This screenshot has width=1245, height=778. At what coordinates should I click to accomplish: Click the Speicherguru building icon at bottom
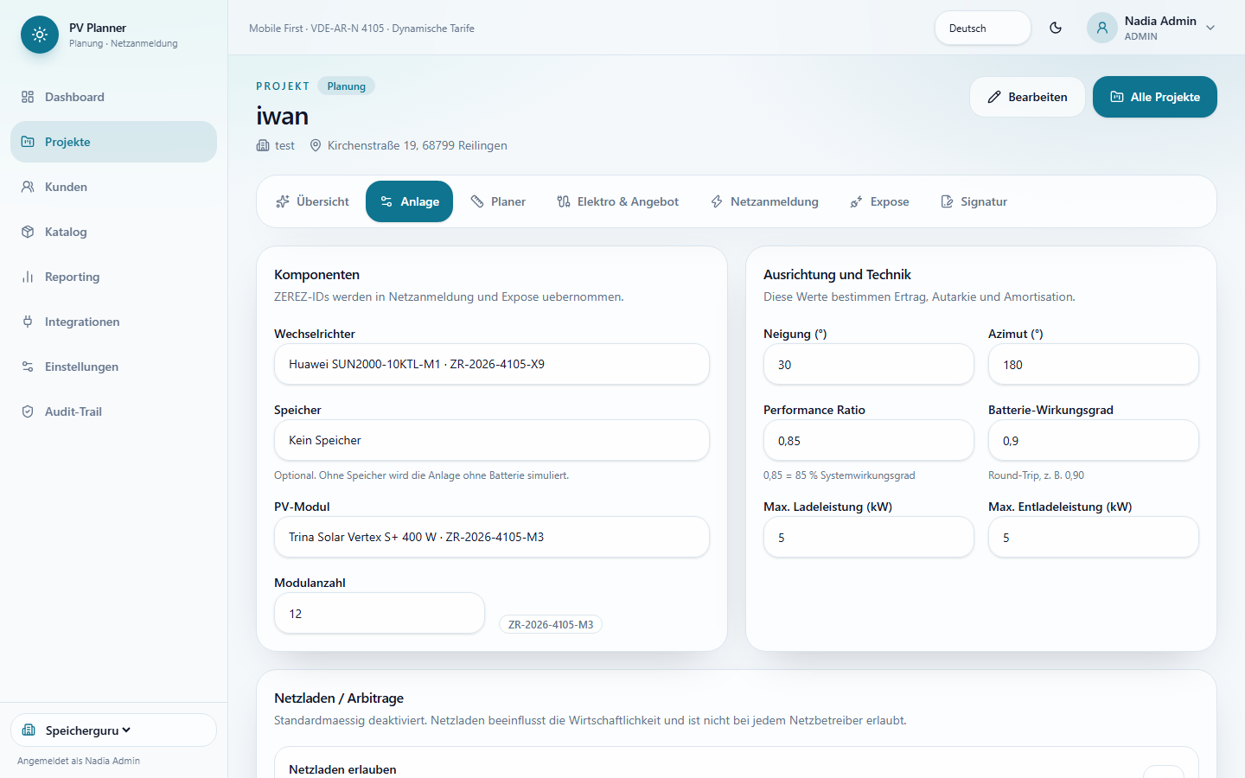tap(29, 730)
